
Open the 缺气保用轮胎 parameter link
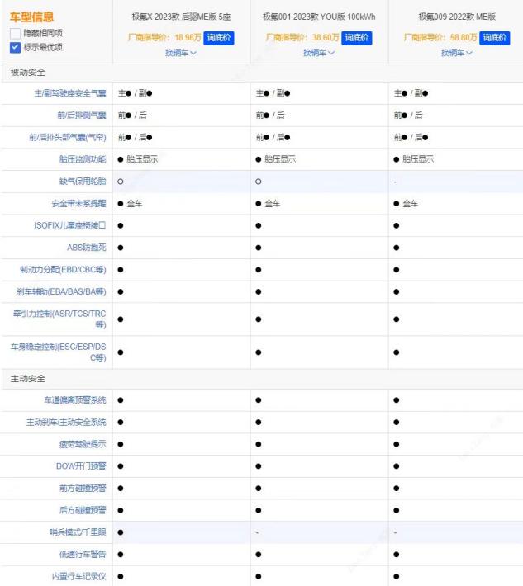tap(83, 182)
